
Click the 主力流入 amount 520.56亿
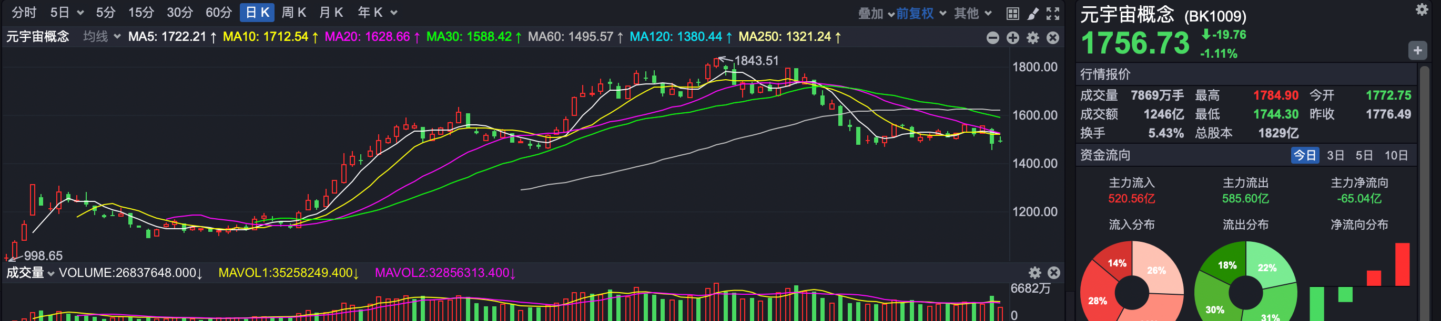pyautogui.click(x=1132, y=199)
